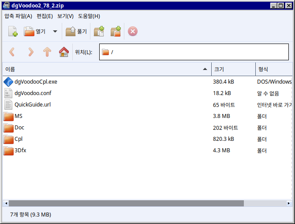This screenshot has width=295, height=224.
Task: Click the MS folder icon
Action: 8,116
